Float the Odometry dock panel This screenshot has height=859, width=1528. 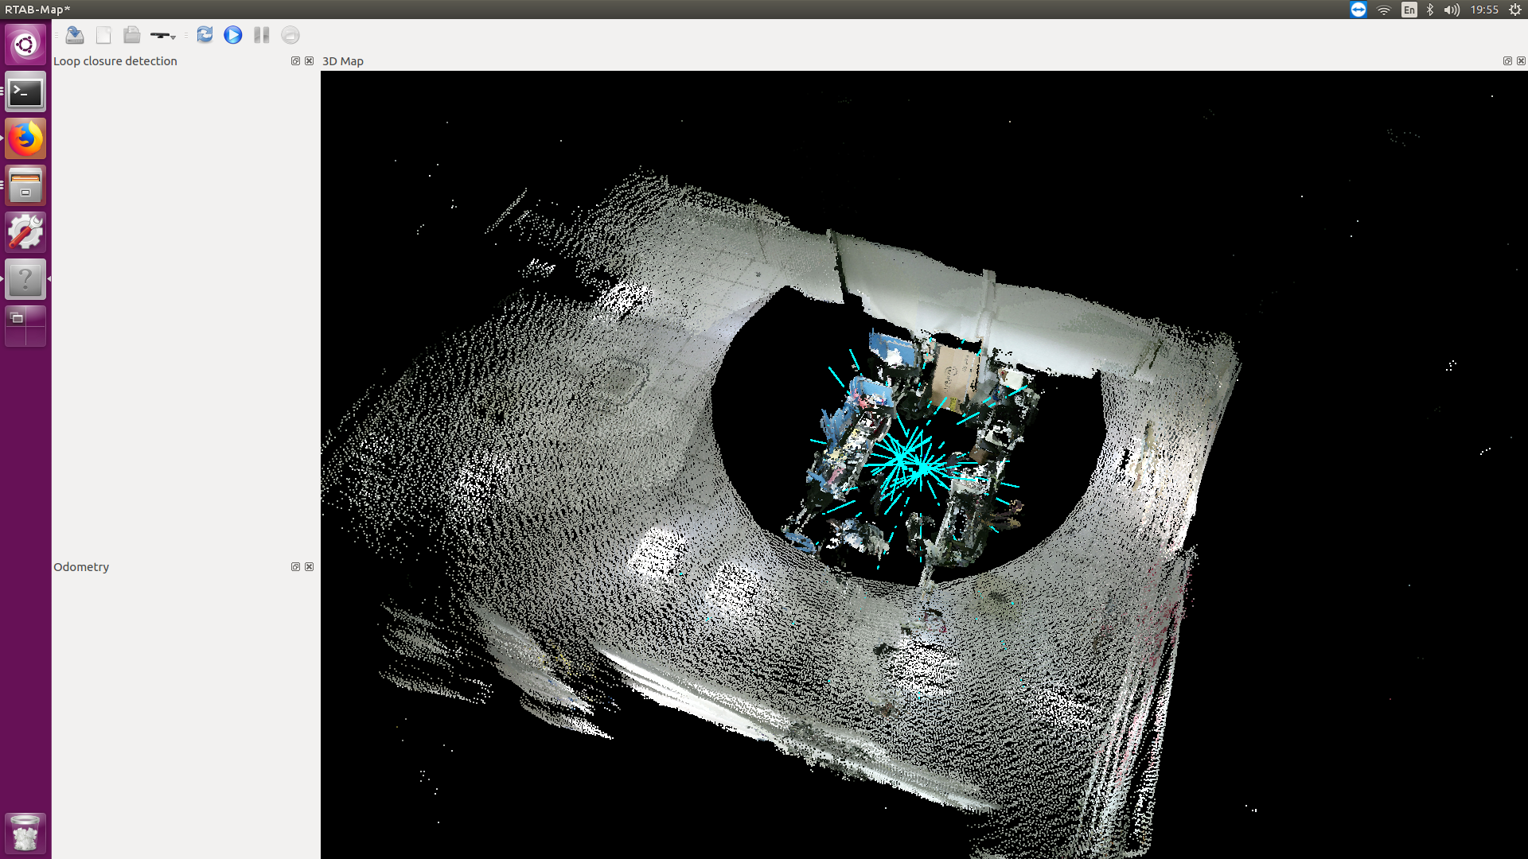click(x=295, y=567)
